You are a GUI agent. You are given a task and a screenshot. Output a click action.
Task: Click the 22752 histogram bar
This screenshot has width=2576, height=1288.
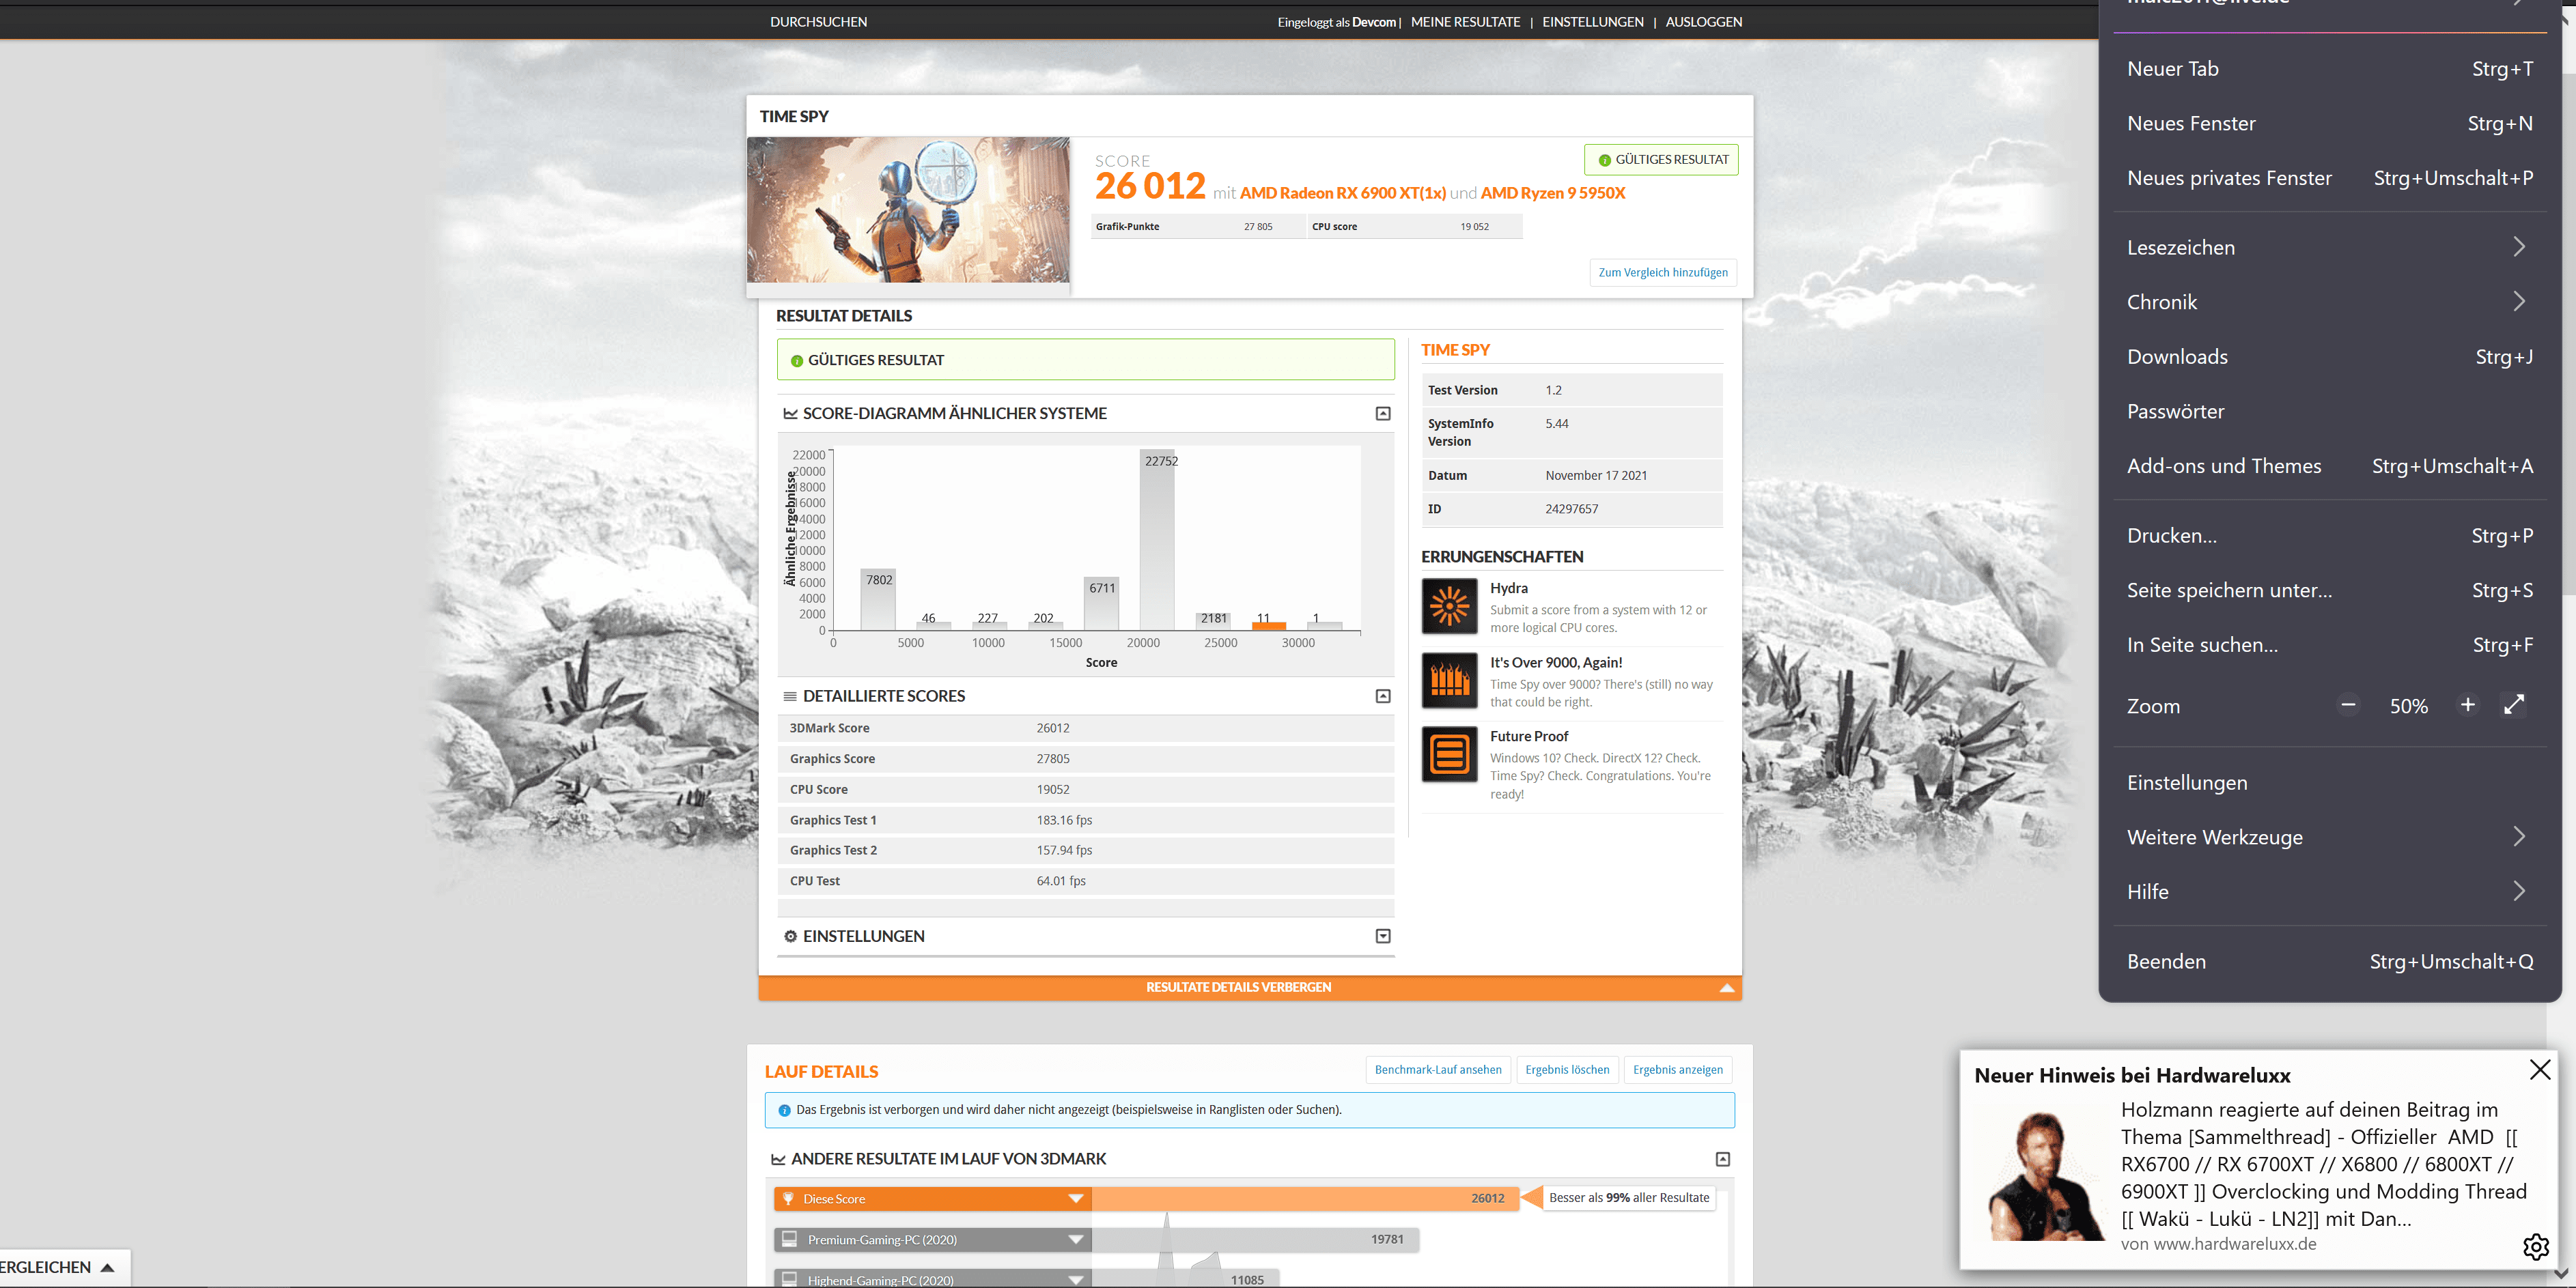(1157, 540)
